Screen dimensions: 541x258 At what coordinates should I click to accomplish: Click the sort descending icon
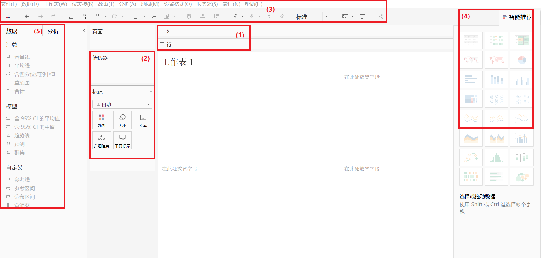[x=216, y=16]
